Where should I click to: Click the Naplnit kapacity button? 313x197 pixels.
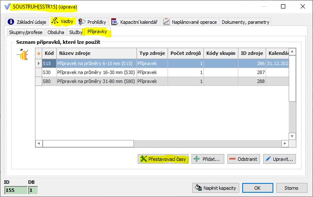[215, 187]
